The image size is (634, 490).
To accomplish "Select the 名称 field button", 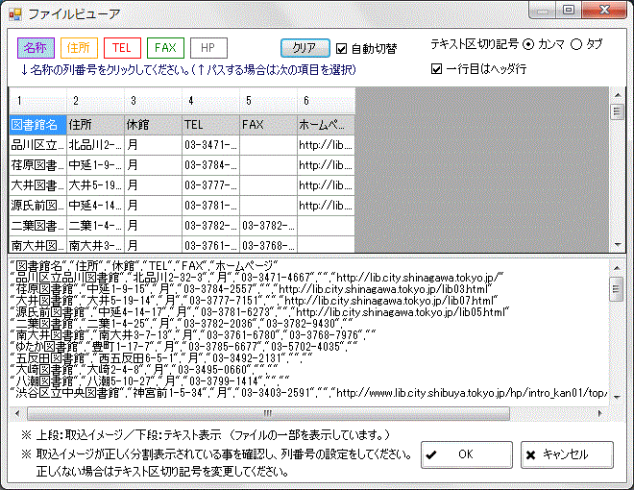I will [x=36, y=47].
